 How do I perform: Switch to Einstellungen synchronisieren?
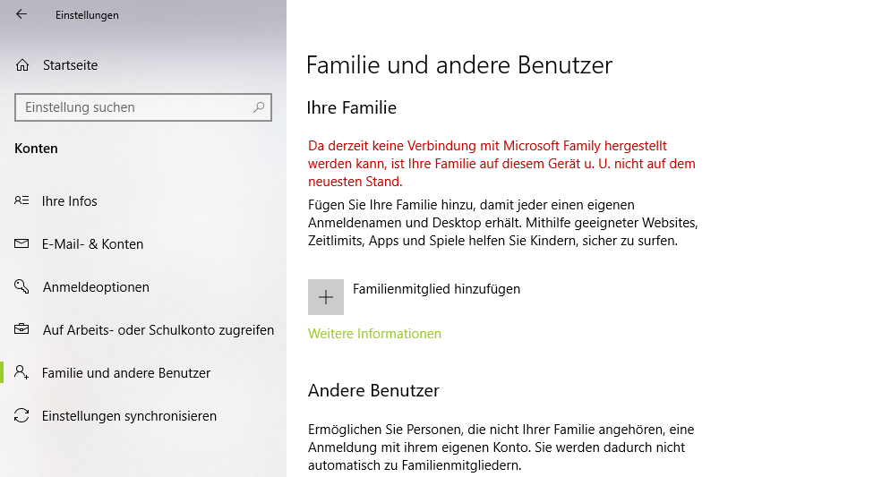pyautogui.click(x=129, y=416)
